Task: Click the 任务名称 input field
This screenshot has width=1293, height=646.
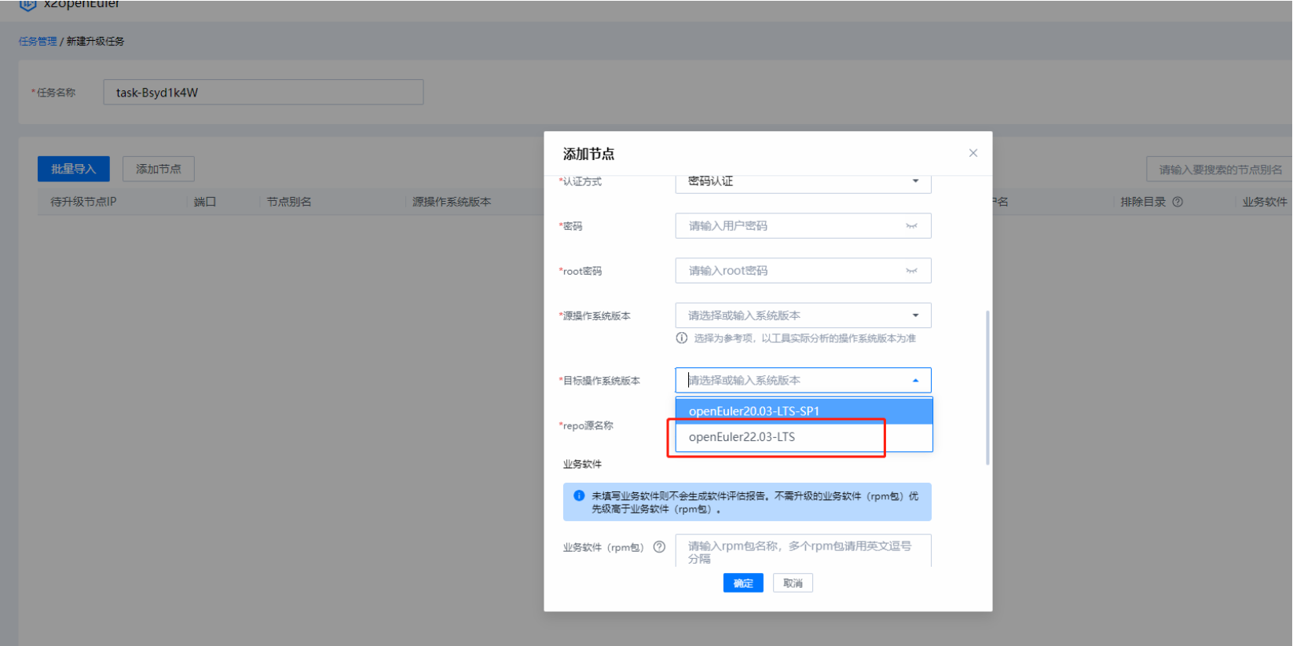Action: click(x=263, y=93)
